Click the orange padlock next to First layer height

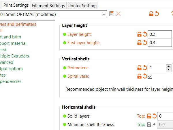139,43
